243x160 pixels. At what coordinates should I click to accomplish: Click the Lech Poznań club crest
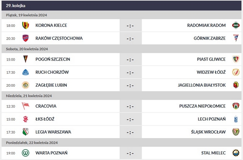(x=236, y=119)
